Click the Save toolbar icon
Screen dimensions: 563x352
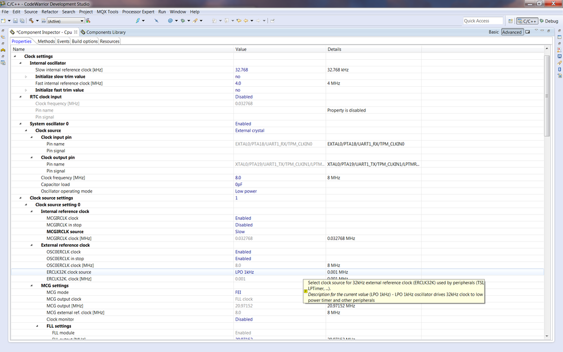[x=15, y=21]
